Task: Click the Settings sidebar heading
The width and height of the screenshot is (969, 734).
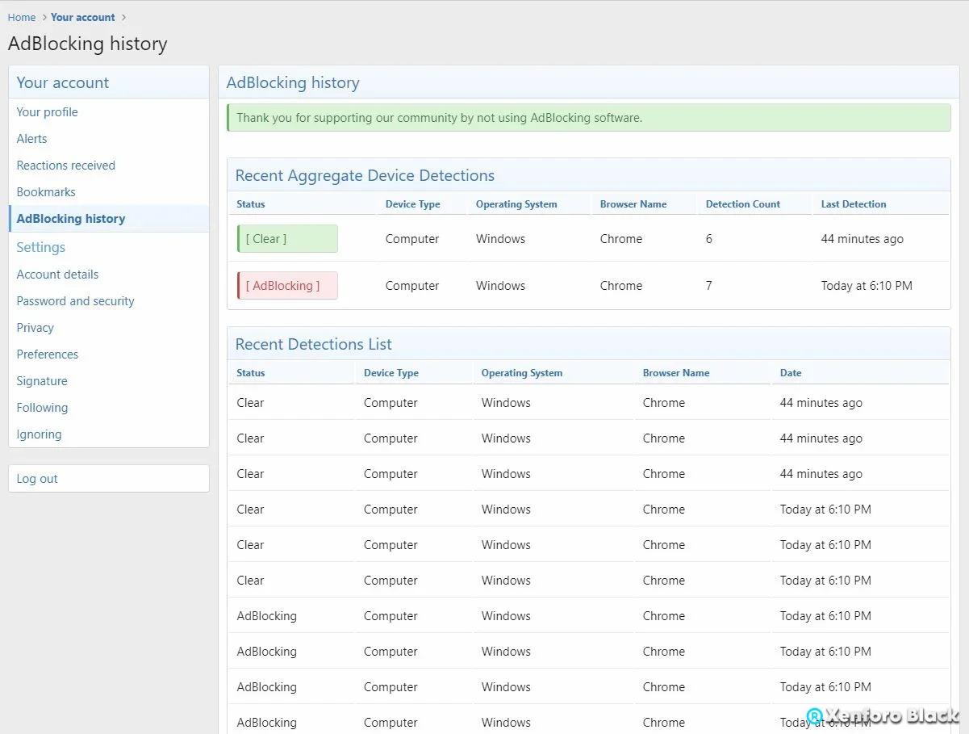Action: click(x=41, y=247)
